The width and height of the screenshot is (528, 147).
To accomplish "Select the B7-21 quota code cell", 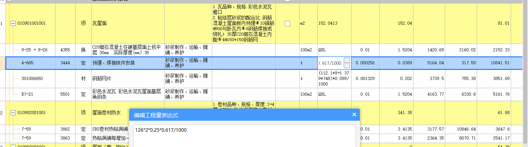I will pyautogui.click(x=28, y=94).
